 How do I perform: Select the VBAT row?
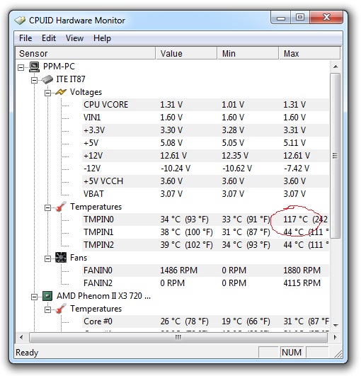(205, 194)
